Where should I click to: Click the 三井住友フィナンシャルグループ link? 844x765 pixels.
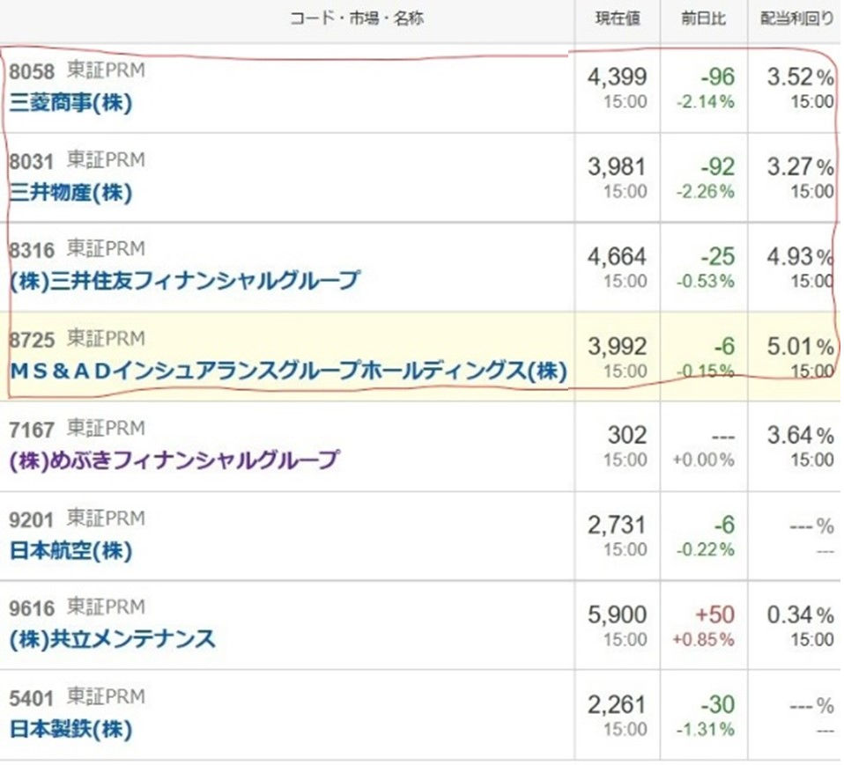184,281
